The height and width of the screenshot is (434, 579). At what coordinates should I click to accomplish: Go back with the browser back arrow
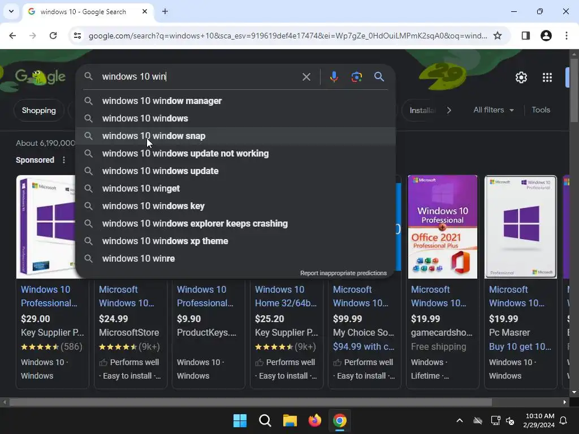point(12,36)
